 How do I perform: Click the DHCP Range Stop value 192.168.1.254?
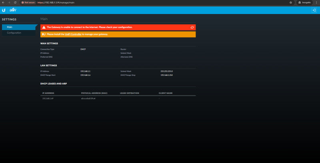(166, 75)
